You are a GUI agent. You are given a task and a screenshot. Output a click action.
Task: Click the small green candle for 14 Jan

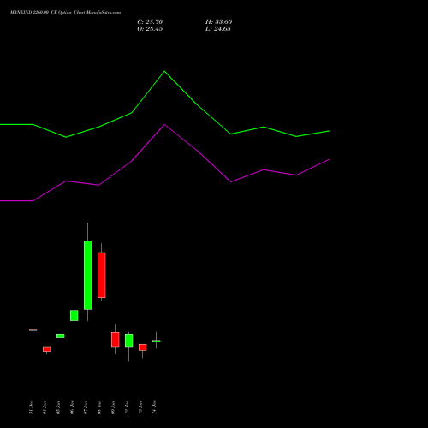[157, 342]
